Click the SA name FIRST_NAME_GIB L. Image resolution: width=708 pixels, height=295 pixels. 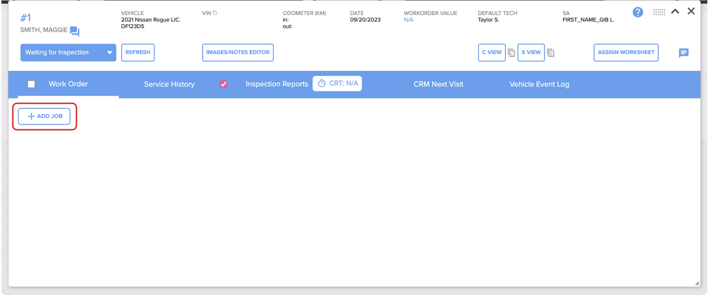pos(588,20)
